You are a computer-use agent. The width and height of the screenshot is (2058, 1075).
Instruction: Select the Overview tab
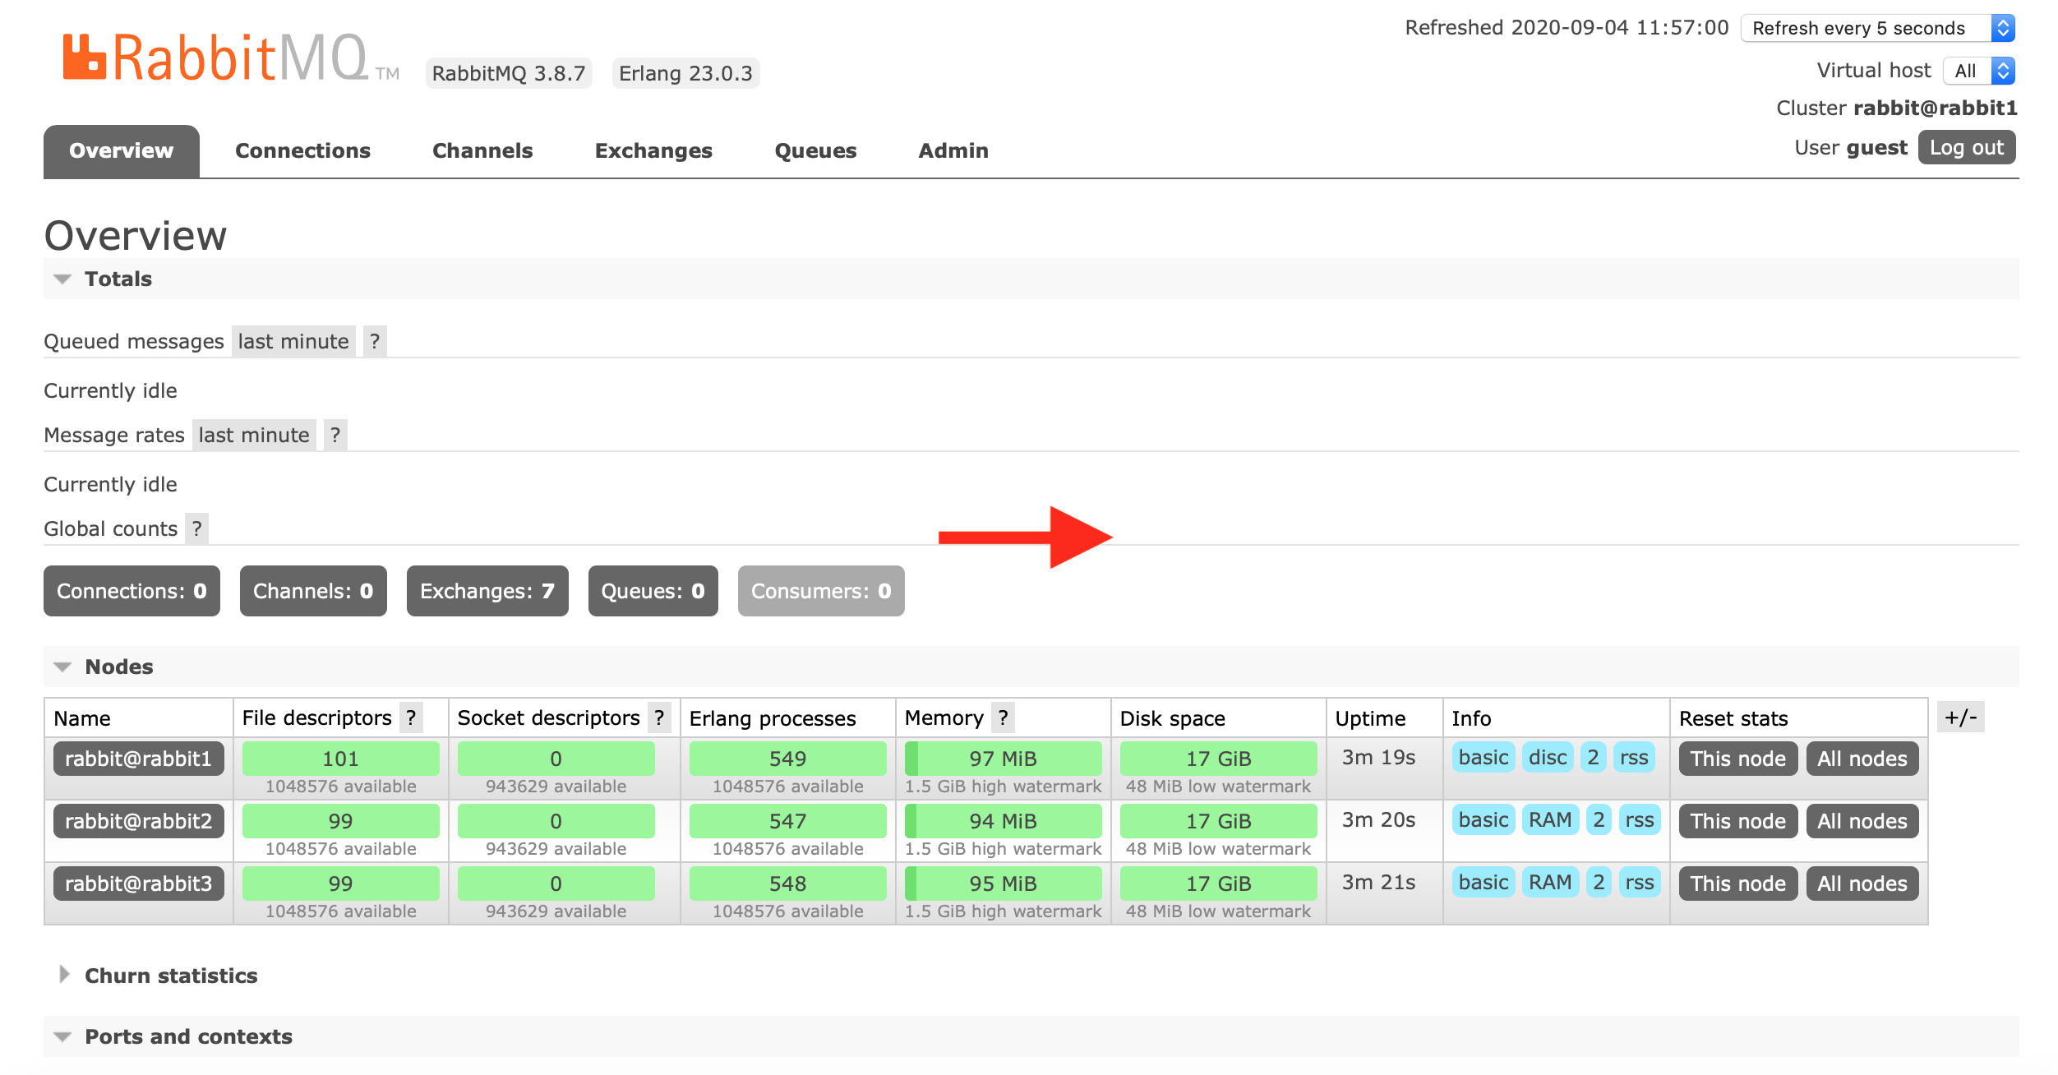[122, 151]
